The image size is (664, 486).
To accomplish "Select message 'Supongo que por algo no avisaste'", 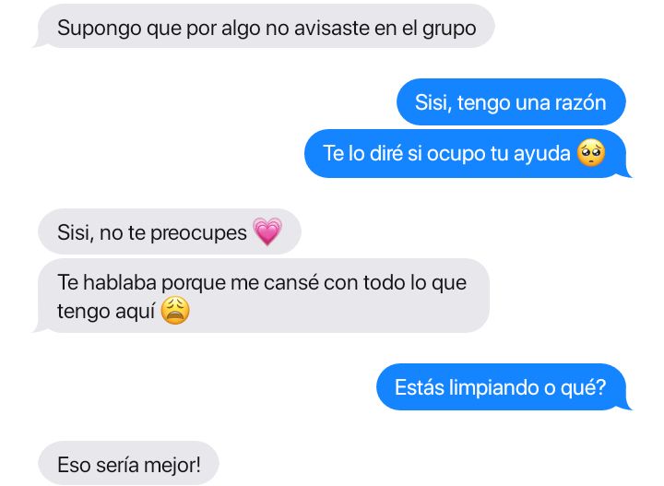I will click(x=264, y=26).
